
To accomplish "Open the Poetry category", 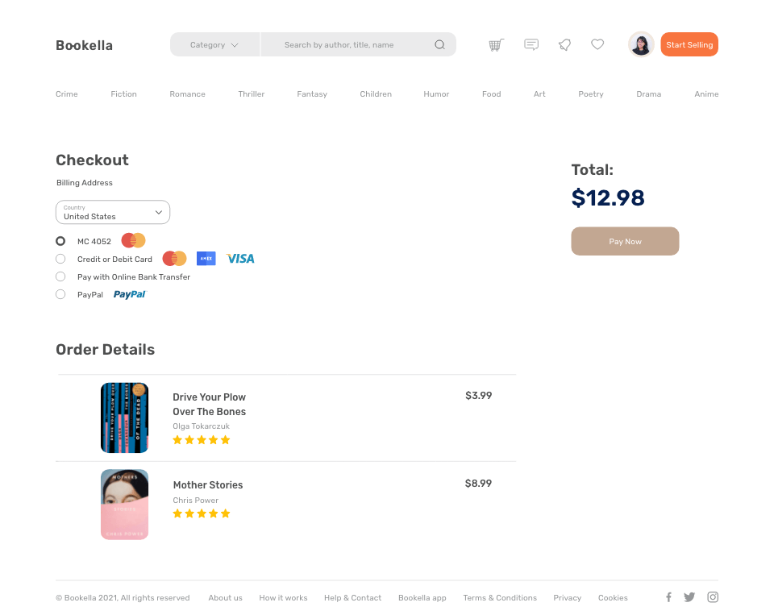I will point(591,93).
